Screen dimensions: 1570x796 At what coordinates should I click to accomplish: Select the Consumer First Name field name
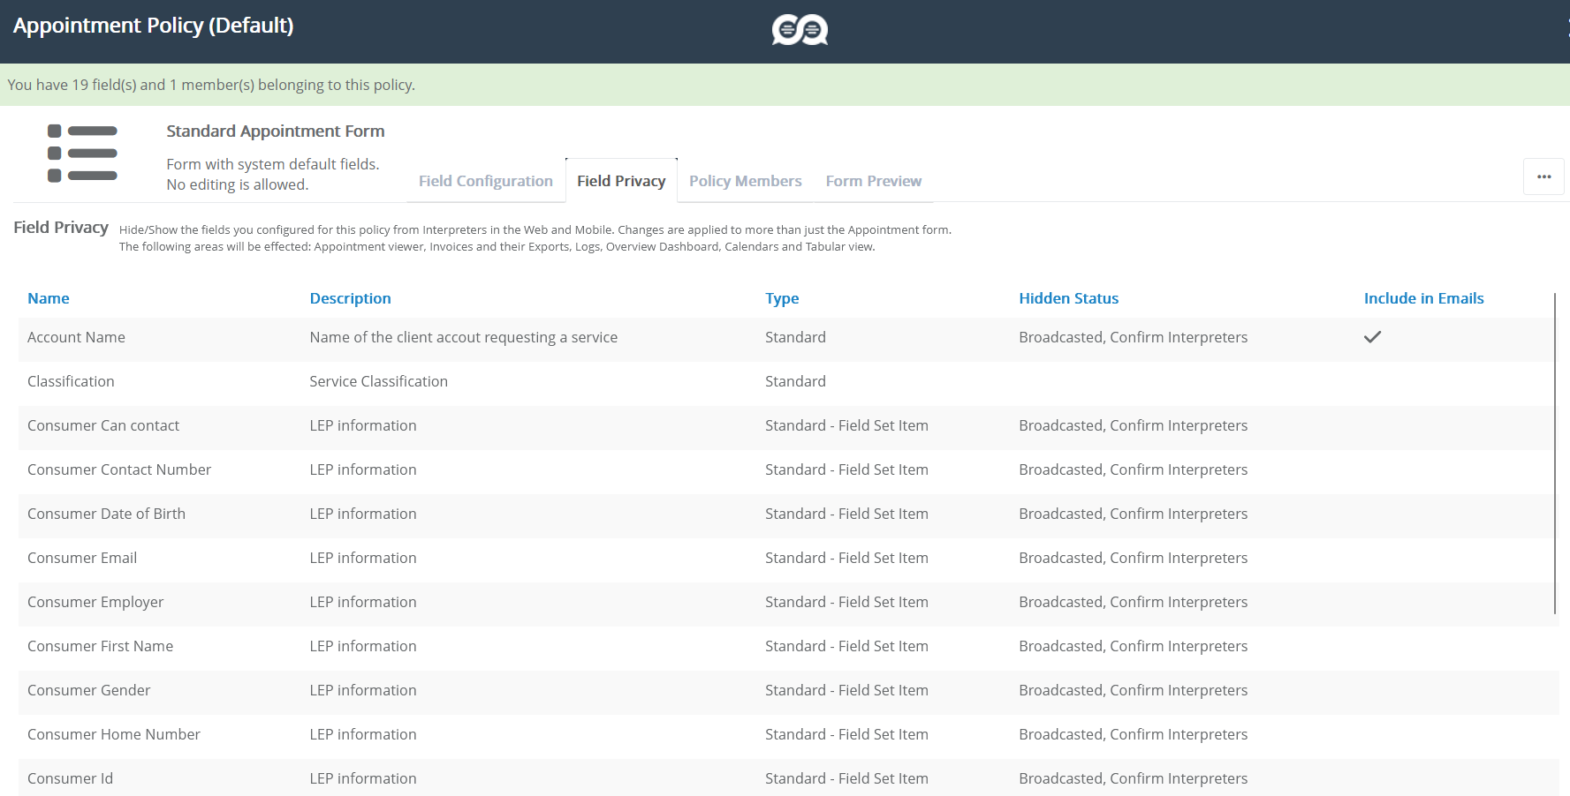[x=100, y=646]
